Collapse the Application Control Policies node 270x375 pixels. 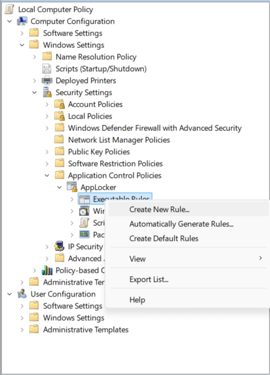click(47, 176)
